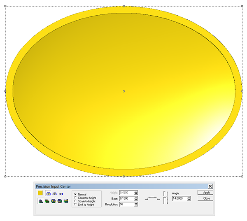Click the bottom-middle selection handle
This screenshot has width=247, height=221.
(123, 176)
